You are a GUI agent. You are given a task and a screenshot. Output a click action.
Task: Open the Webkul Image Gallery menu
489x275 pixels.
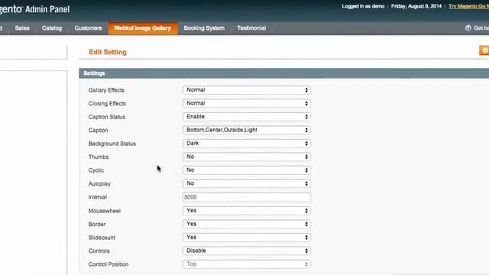tap(143, 28)
